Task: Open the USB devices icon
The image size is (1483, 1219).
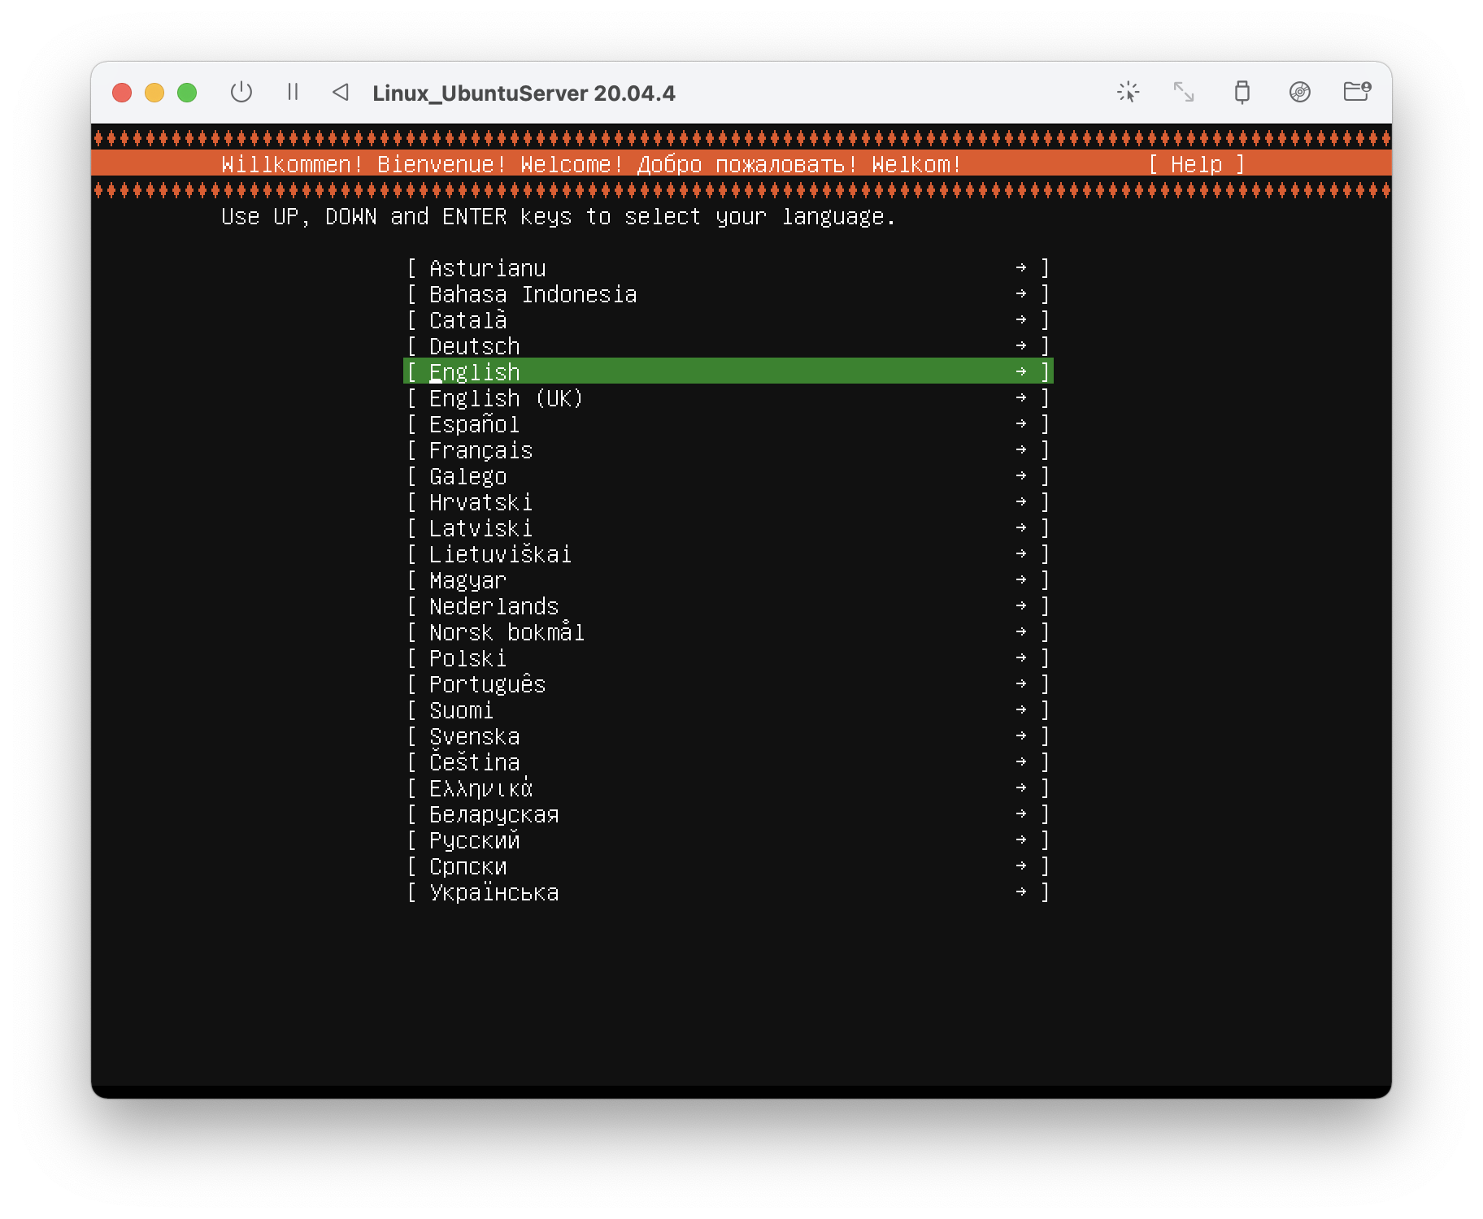Action: (x=1242, y=92)
